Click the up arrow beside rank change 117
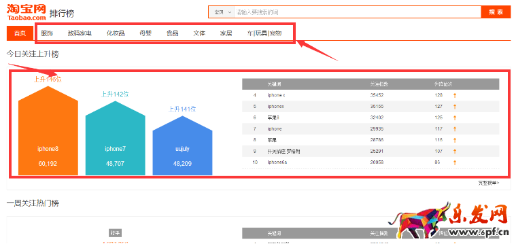The image size is (516, 246). (x=455, y=129)
